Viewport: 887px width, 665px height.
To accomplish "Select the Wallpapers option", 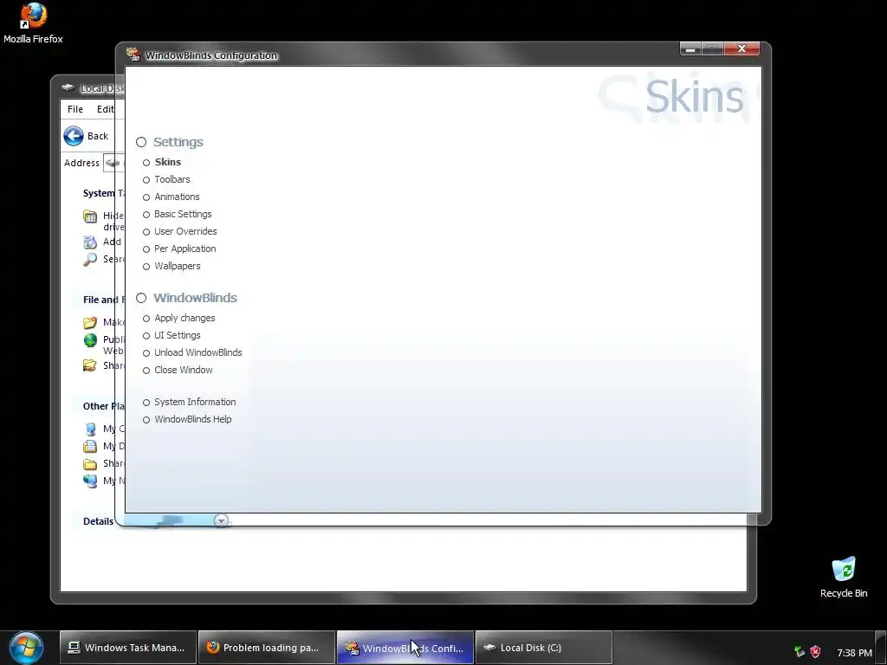I will (177, 266).
